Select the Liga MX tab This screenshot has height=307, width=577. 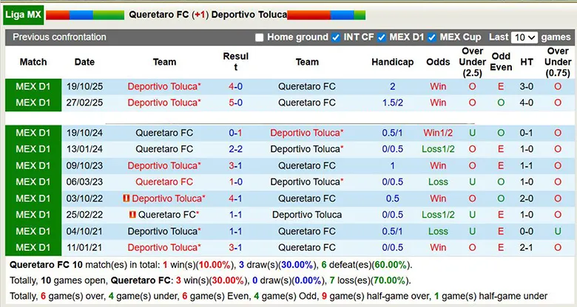point(24,14)
